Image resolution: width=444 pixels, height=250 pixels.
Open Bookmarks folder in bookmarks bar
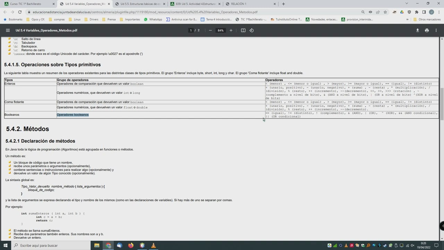click(13, 19)
